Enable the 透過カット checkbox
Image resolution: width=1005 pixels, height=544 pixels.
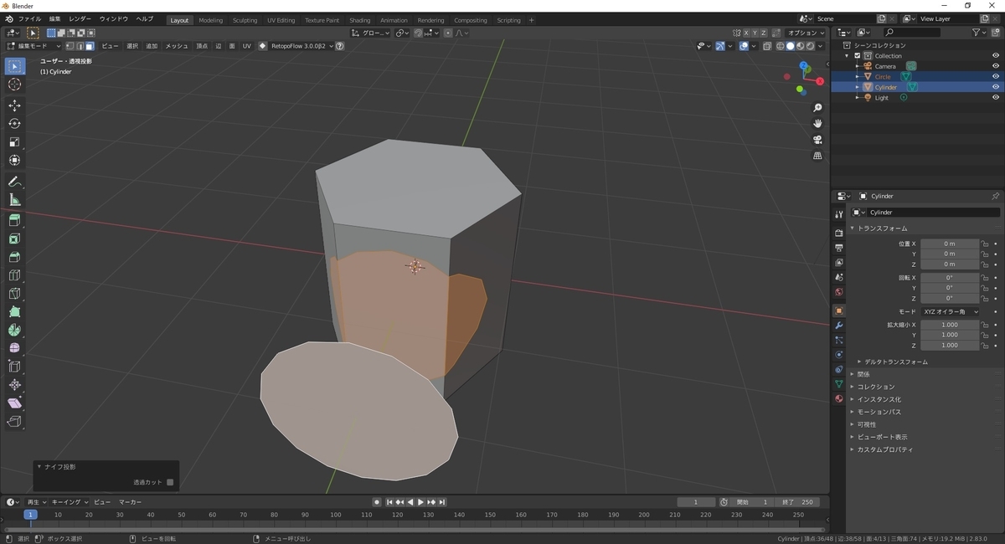coord(170,482)
